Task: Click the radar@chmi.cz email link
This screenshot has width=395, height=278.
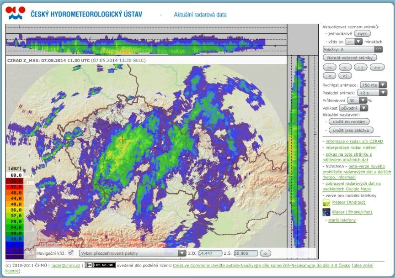Action: coord(66,265)
